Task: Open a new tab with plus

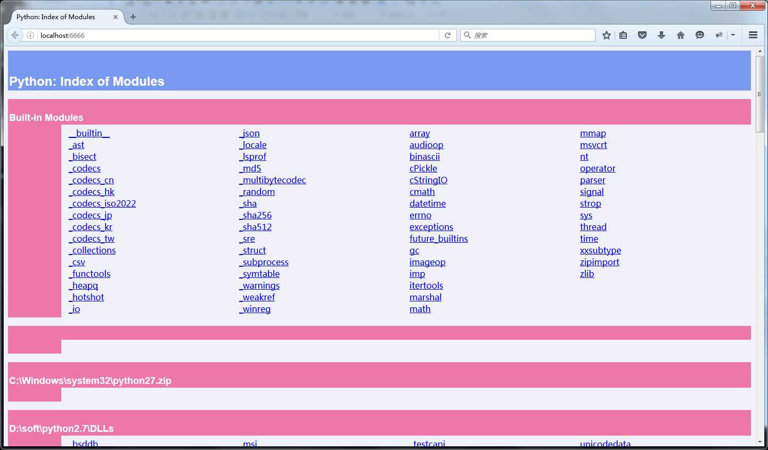Action: click(133, 17)
